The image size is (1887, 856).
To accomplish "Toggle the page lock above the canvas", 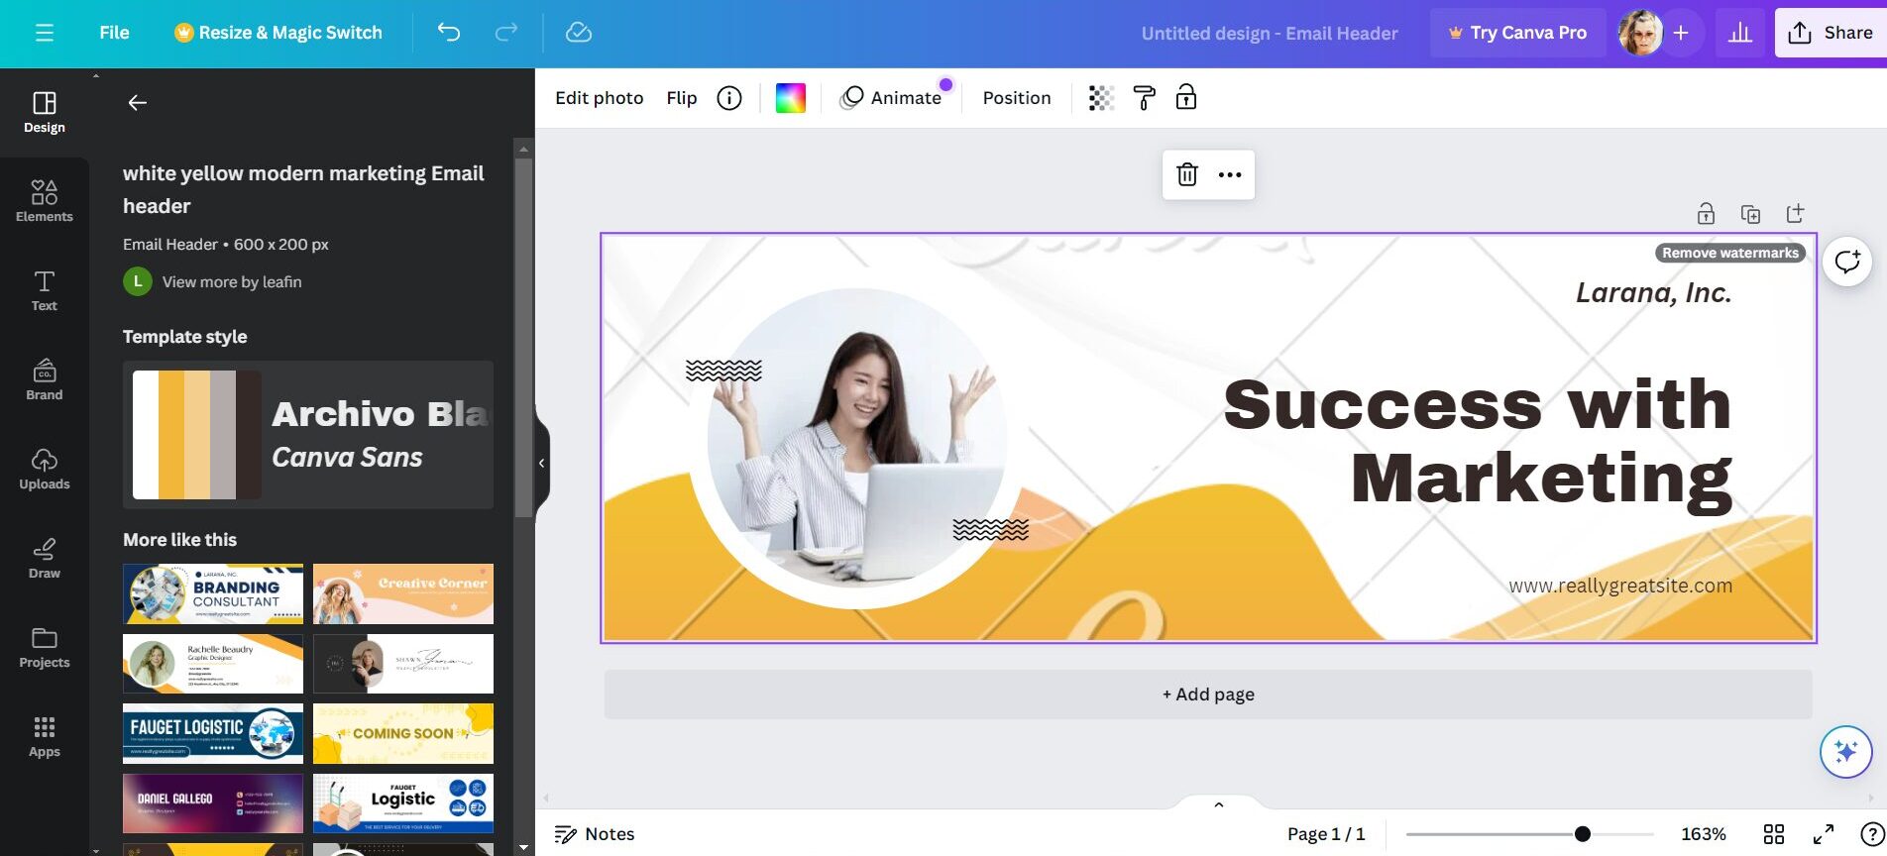I will pyautogui.click(x=1706, y=214).
